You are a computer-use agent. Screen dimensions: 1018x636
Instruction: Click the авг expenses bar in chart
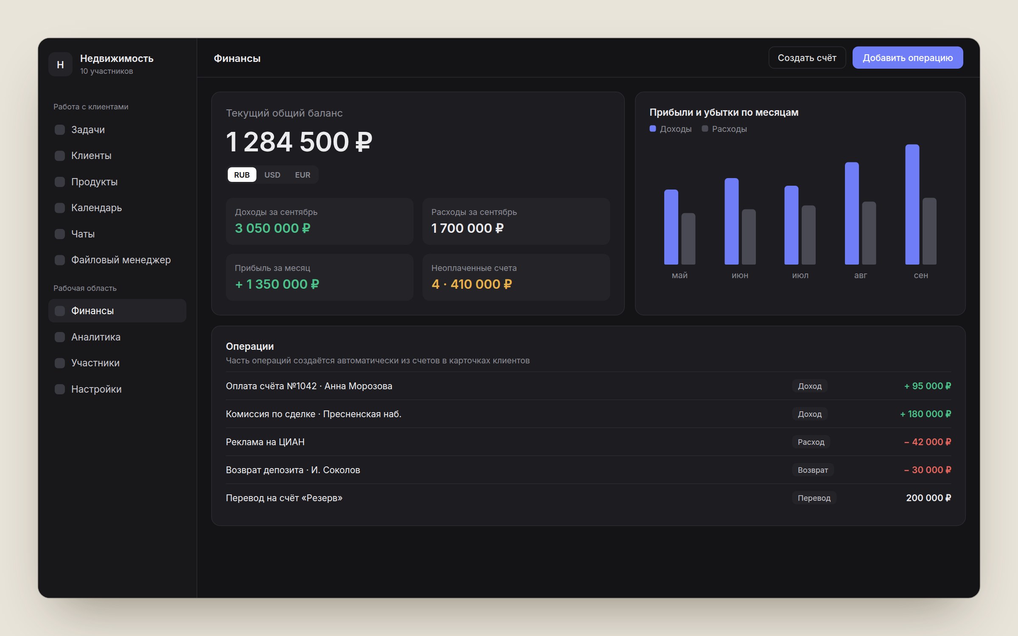pos(869,233)
